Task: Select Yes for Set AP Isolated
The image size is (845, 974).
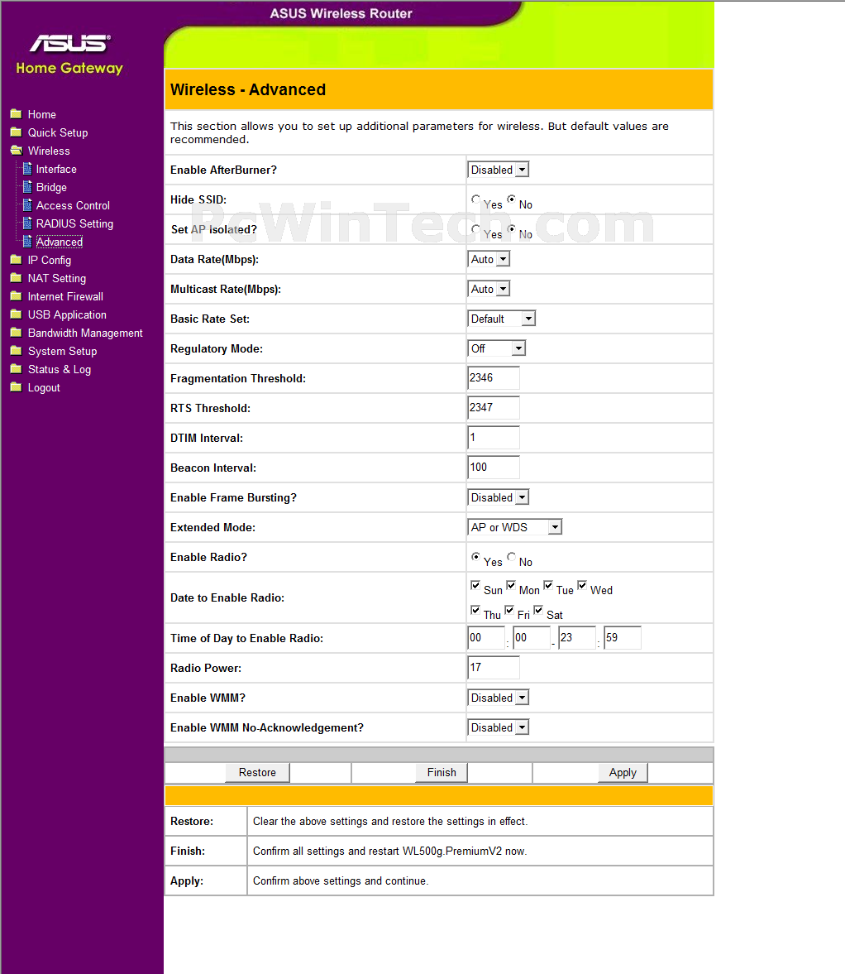Action: (476, 229)
